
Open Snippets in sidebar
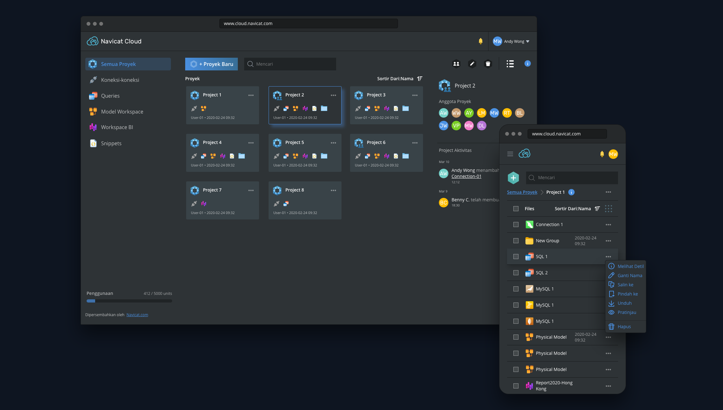tap(128, 143)
